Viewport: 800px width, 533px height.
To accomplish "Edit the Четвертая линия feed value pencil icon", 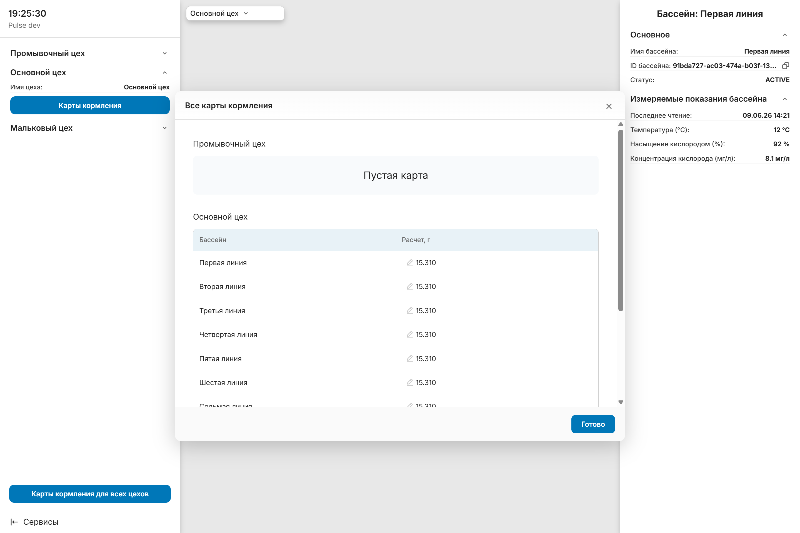I will (410, 335).
